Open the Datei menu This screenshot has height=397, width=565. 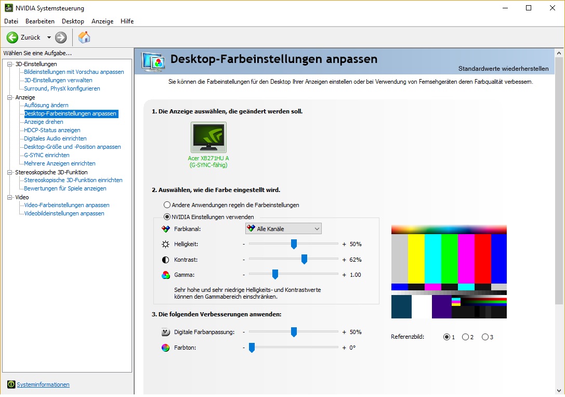click(x=11, y=21)
